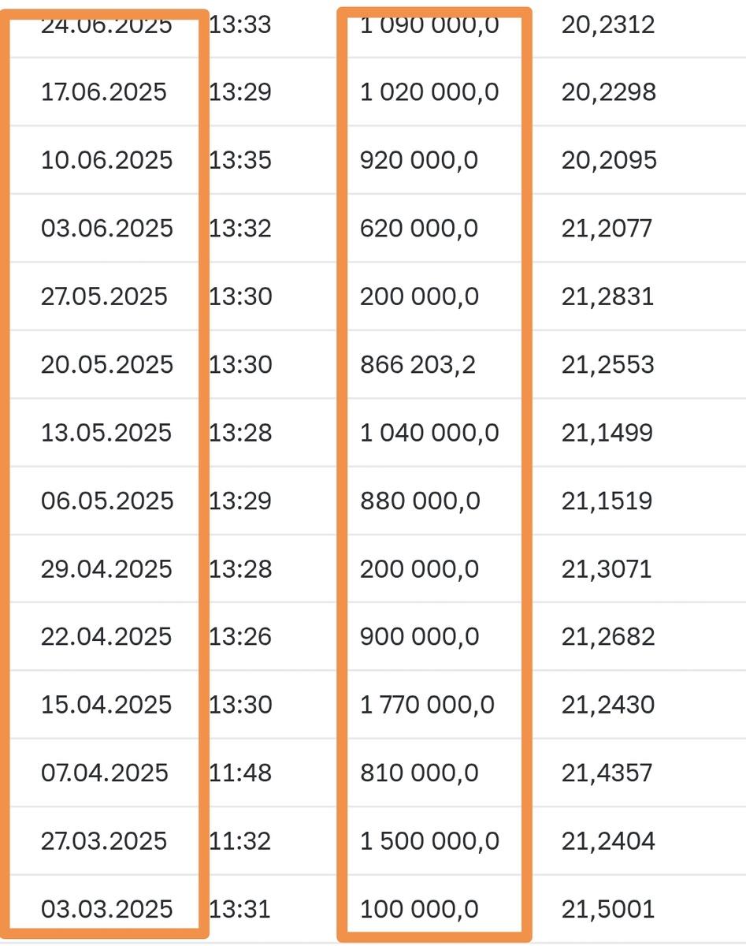Click the date 13.05.2025

[106, 433]
